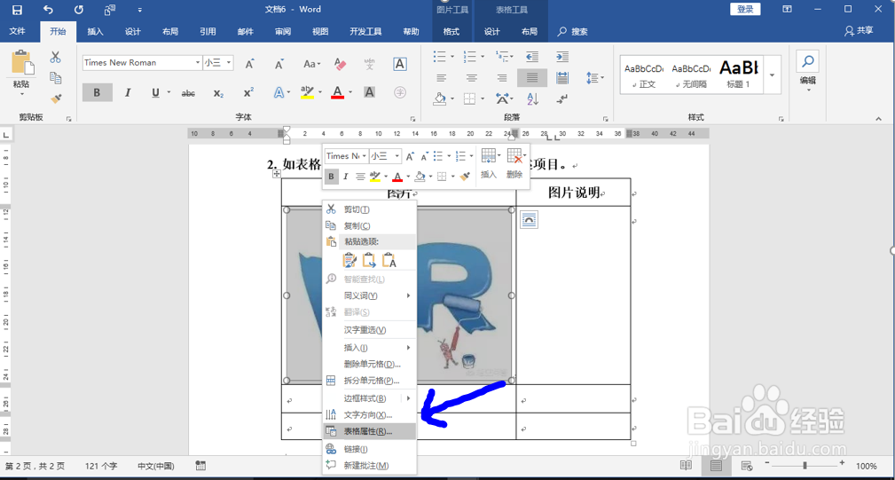Click the Cut scissors icon in ribbon
The height and width of the screenshot is (480, 895).
pyautogui.click(x=55, y=57)
